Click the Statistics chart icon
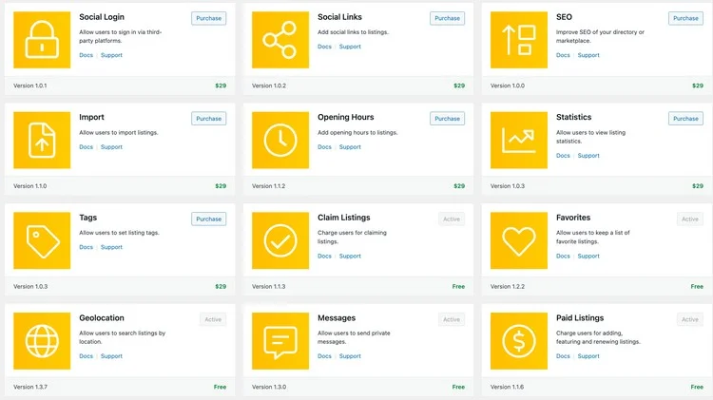This screenshot has width=713, height=400. click(519, 141)
